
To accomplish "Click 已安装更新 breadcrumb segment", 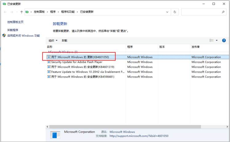I will tap(87, 12).
